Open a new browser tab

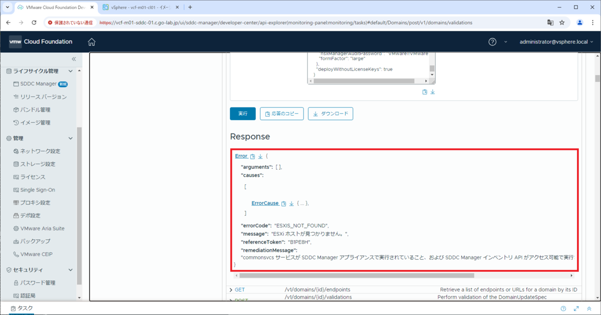[190, 7]
